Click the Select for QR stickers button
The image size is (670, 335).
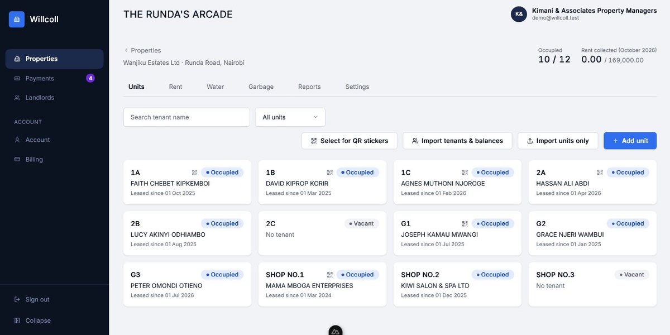tap(350, 141)
